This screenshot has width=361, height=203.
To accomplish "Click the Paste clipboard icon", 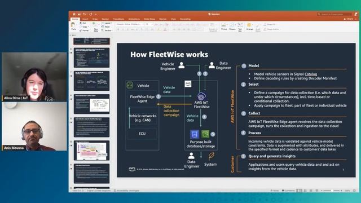I will pyautogui.click(x=73, y=25).
